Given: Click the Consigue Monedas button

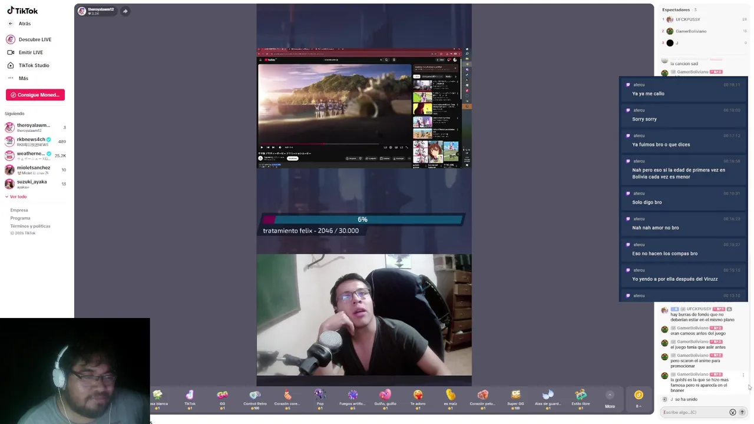Looking at the screenshot, I should click(x=35, y=95).
